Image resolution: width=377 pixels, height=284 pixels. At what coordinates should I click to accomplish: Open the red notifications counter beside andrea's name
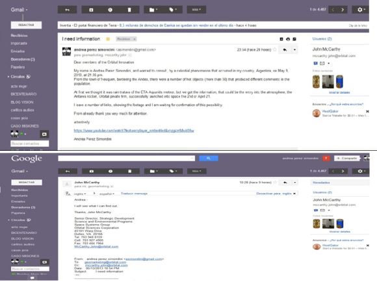click(x=326, y=158)
